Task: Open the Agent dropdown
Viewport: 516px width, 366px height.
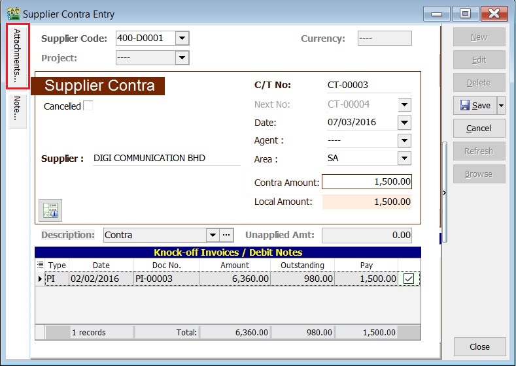Action: point(404,140)
